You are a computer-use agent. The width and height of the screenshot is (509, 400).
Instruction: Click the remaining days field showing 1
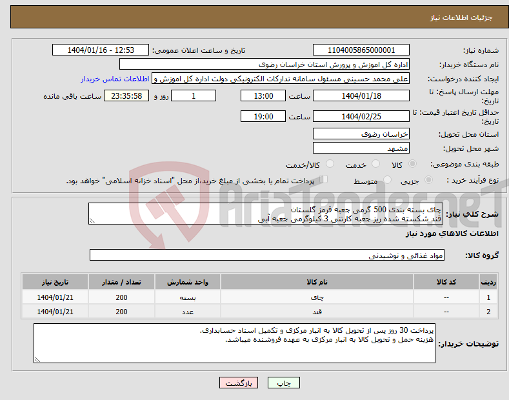(x=194, y=95)
